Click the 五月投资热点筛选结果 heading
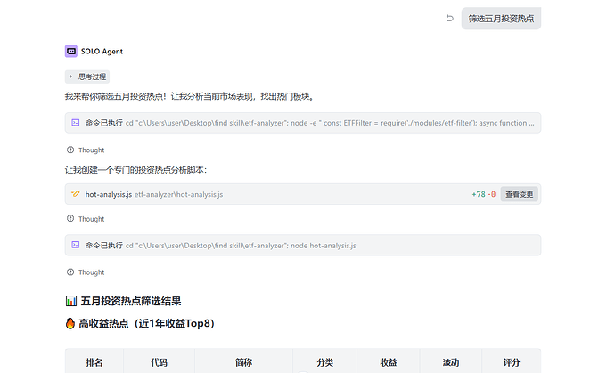Viewport: 615px width, 373px height. pos(131,301)
